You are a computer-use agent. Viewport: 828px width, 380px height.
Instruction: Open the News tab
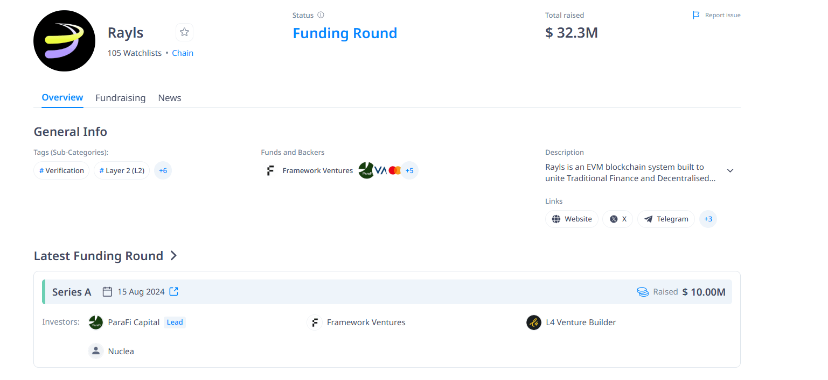[x=169, y=98]
